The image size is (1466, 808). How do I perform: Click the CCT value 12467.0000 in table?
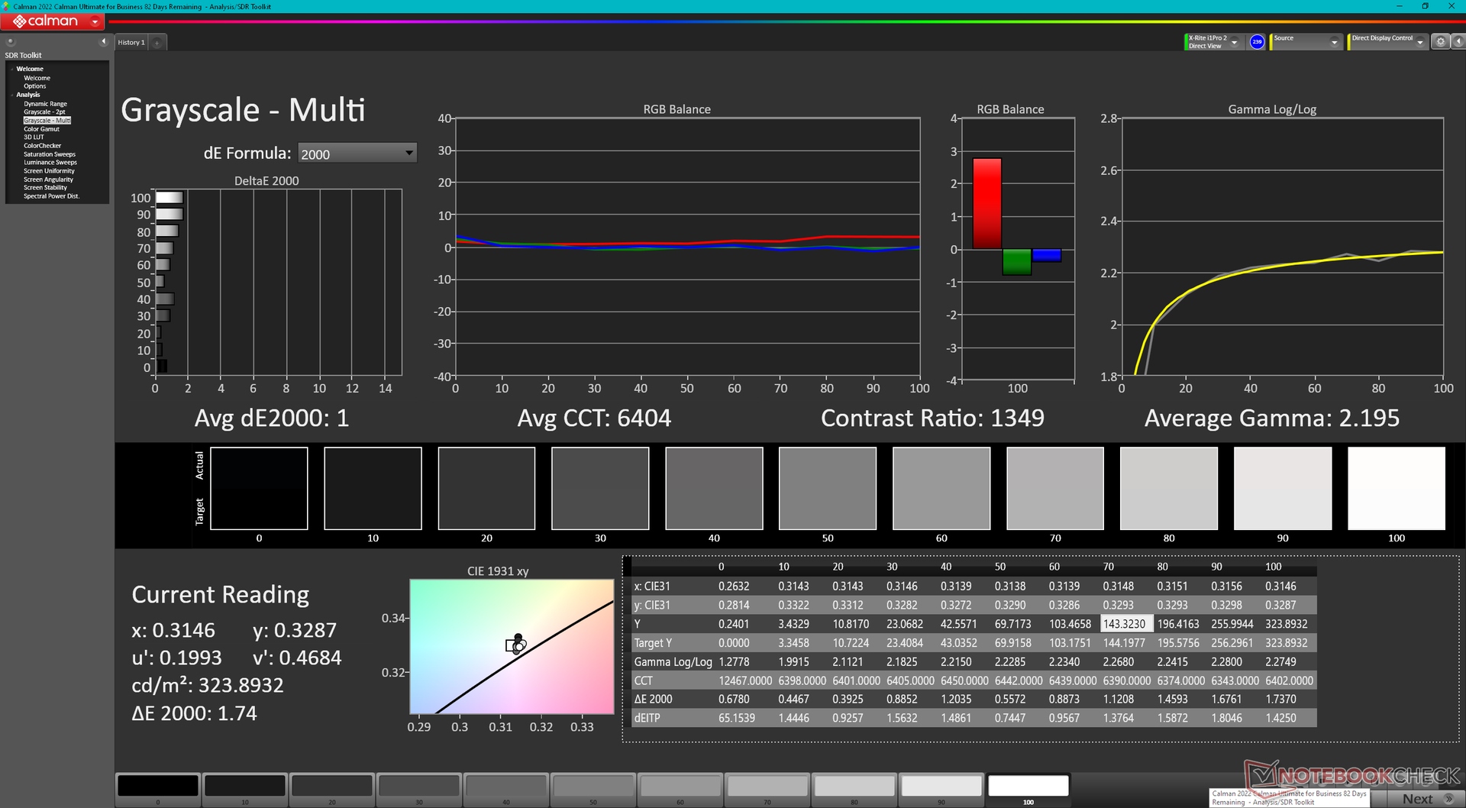point(745,680)
